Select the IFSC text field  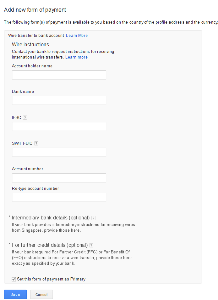click(59, 127)
